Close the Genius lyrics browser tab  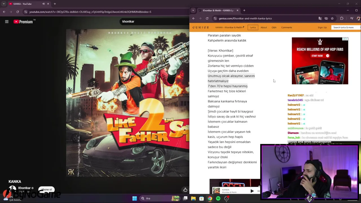point(237,10)
